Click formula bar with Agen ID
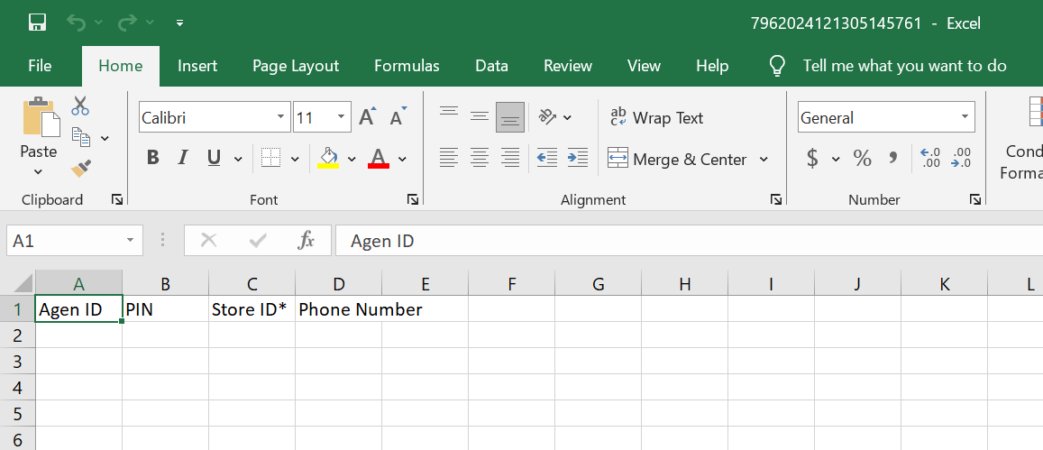This screenshot has width=1043, height=450. 689,240
